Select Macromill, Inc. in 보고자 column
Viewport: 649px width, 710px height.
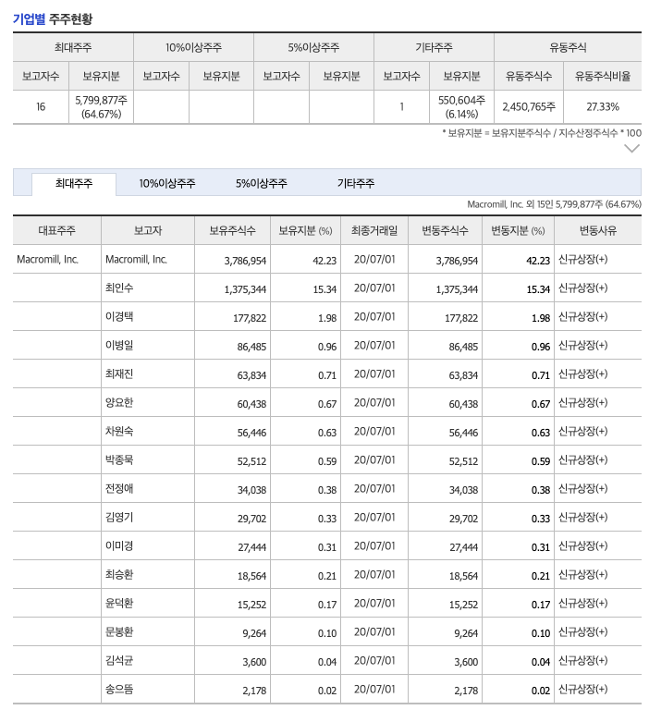tap(136, 260)
